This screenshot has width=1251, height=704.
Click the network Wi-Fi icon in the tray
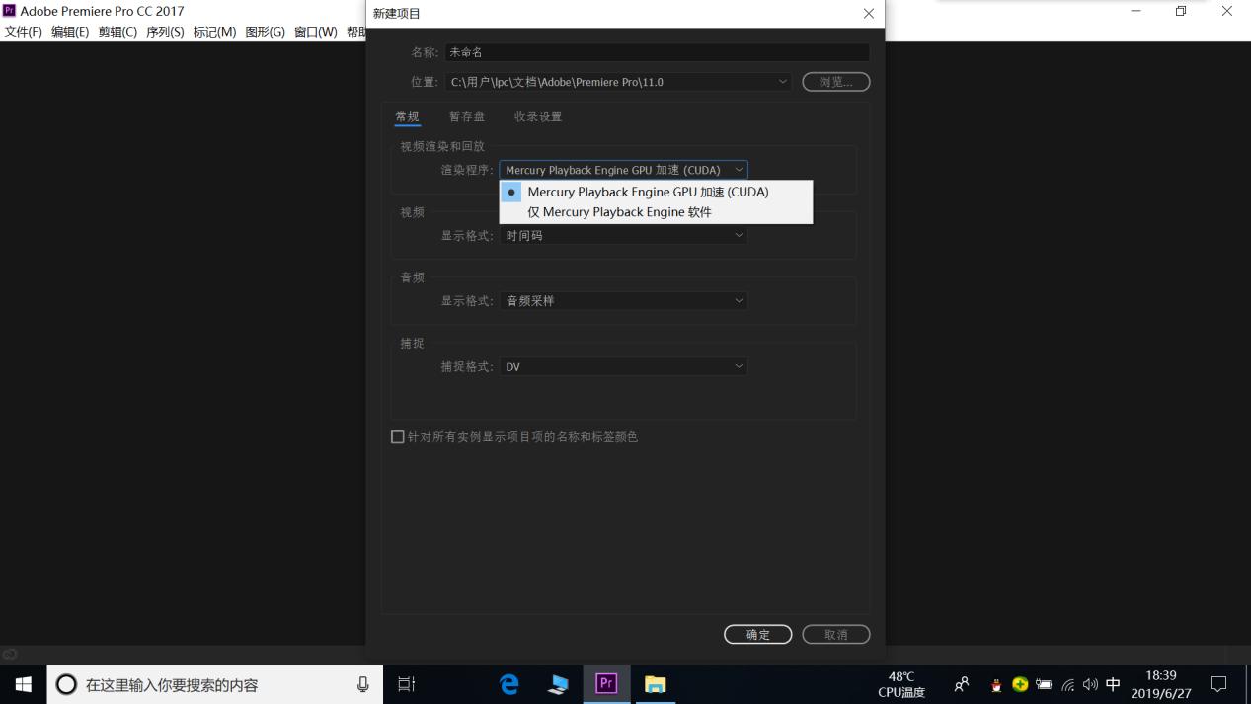[x=1067, y=684]
